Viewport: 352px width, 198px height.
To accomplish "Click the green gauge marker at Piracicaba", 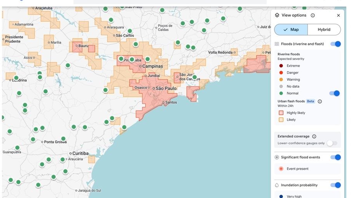I will coord(121,59).
